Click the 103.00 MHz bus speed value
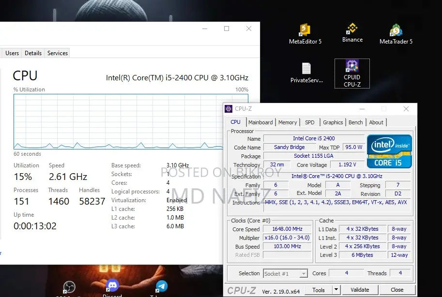Viewport: 442px width, 297px height. pyautogui.click(x=287, y=246)
